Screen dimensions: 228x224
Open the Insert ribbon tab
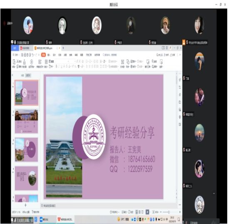click(49, 55)
